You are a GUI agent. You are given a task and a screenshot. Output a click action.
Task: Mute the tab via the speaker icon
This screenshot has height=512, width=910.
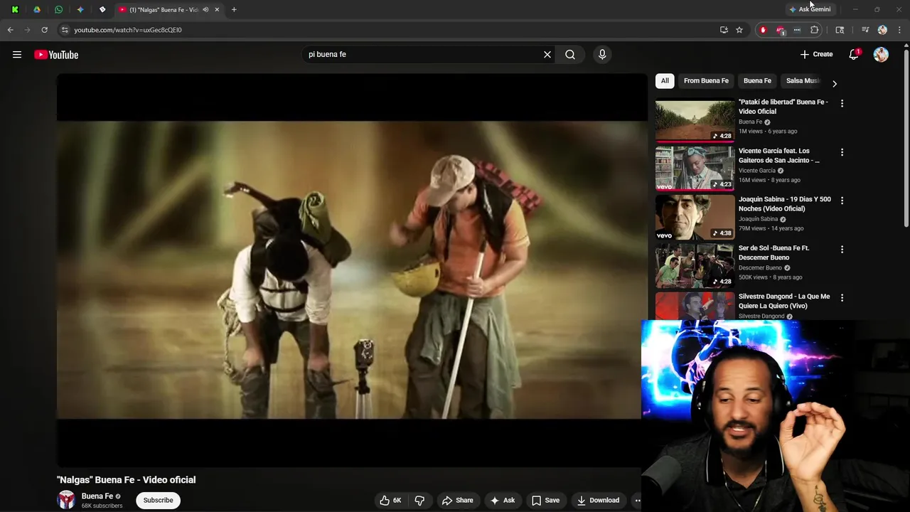tap(205, 9)
